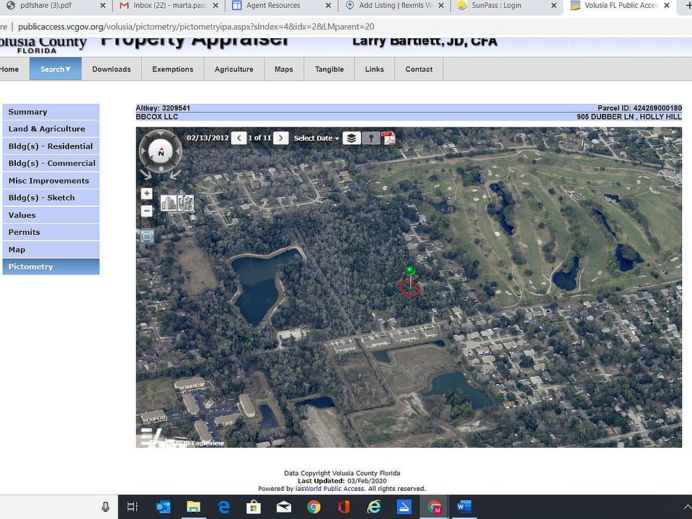Image resolution: width=692 pixels, height=519 pixels.
Task: Click the browser address bar URL
Action: coord(196,27)
